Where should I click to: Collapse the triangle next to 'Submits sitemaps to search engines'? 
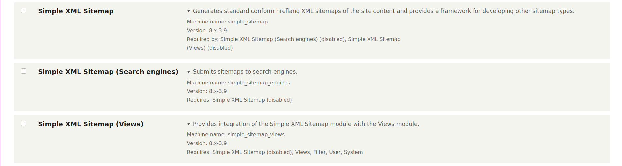(x=189, y=72)
